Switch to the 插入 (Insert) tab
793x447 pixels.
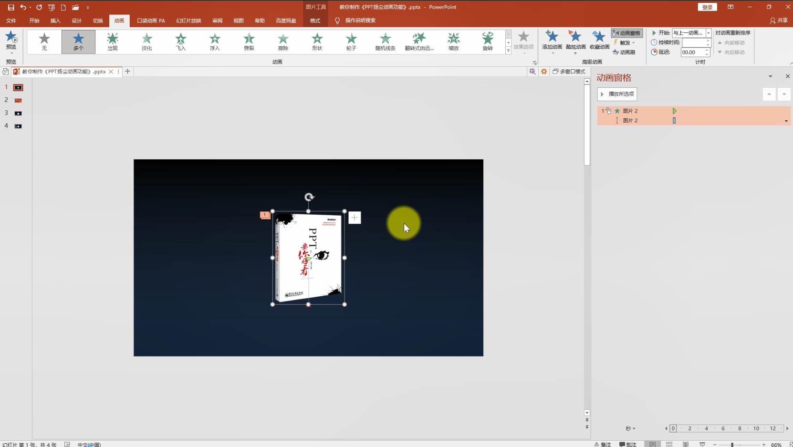click(x=55, y=21)
